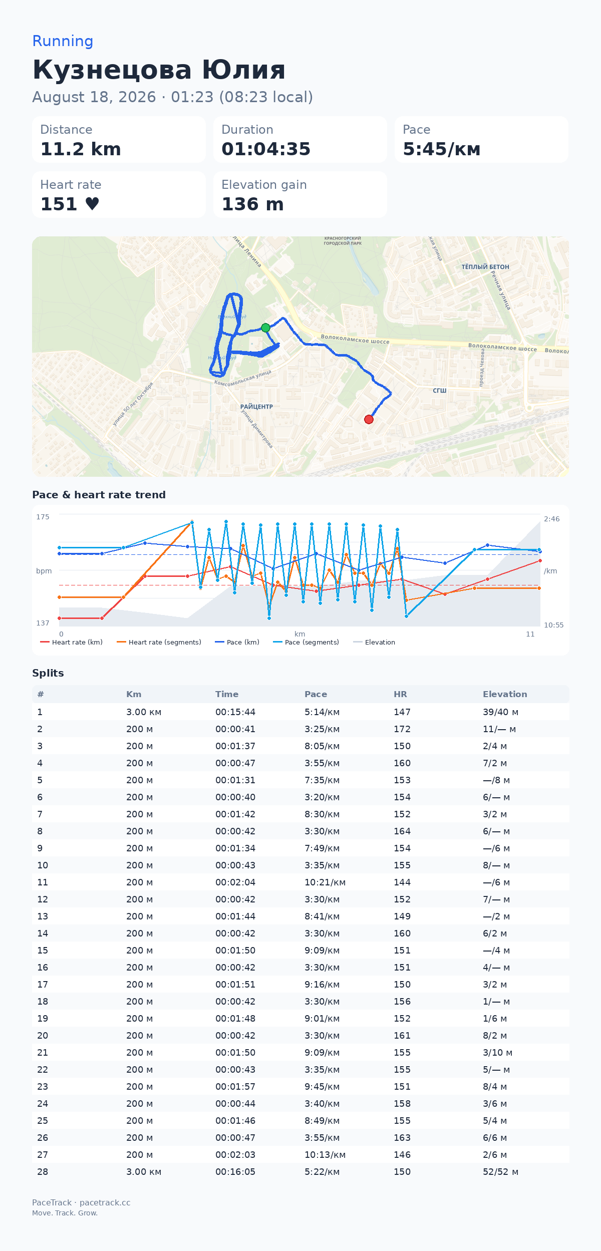The width and height of the screenshot is (601, 1251).
Task: Select split row 11 with 10:21 pace
Action: tap(300, 882)
